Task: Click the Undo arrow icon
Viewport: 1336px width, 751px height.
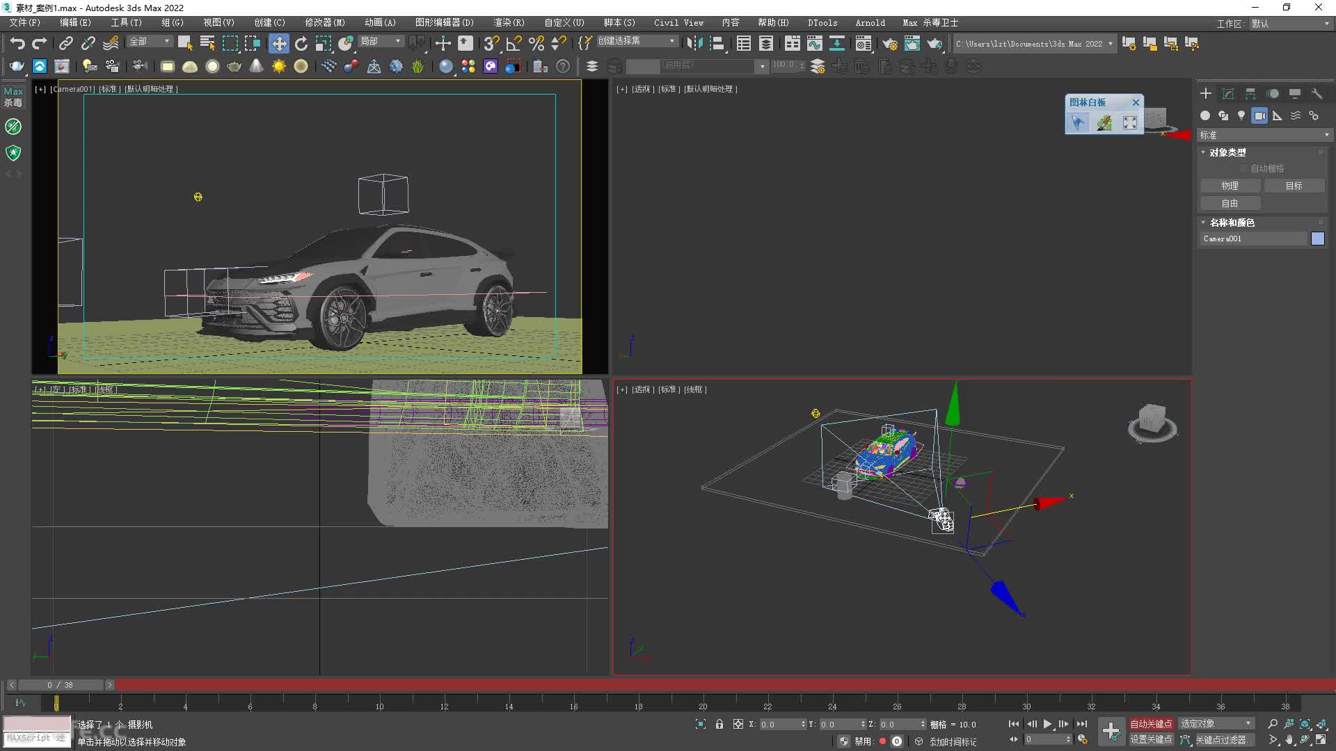Action: click(x=17, y=44)
